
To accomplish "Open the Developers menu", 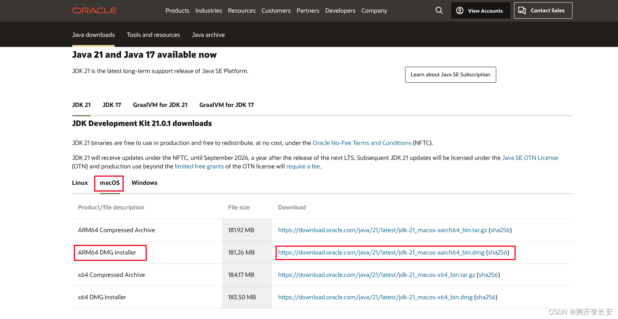I will (x=340, y=10).
